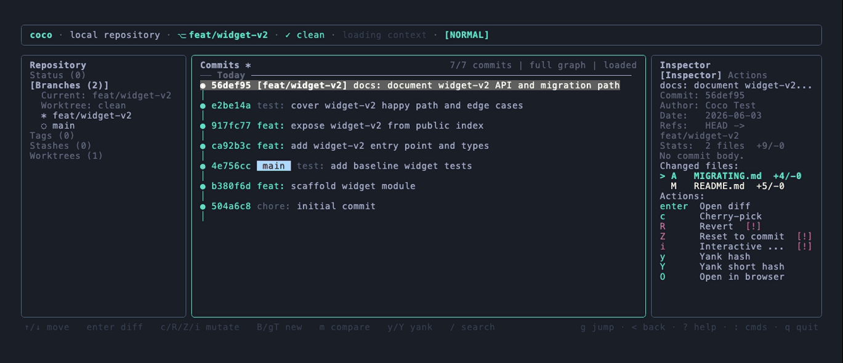
Task: Click the enter diff footer hint
Action: tap(115, 327)
